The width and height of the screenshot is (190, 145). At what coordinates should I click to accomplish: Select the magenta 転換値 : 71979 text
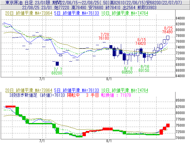click(116, 95)
